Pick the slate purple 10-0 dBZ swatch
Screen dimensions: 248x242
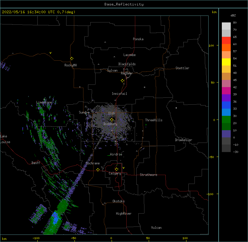[226, 134]
